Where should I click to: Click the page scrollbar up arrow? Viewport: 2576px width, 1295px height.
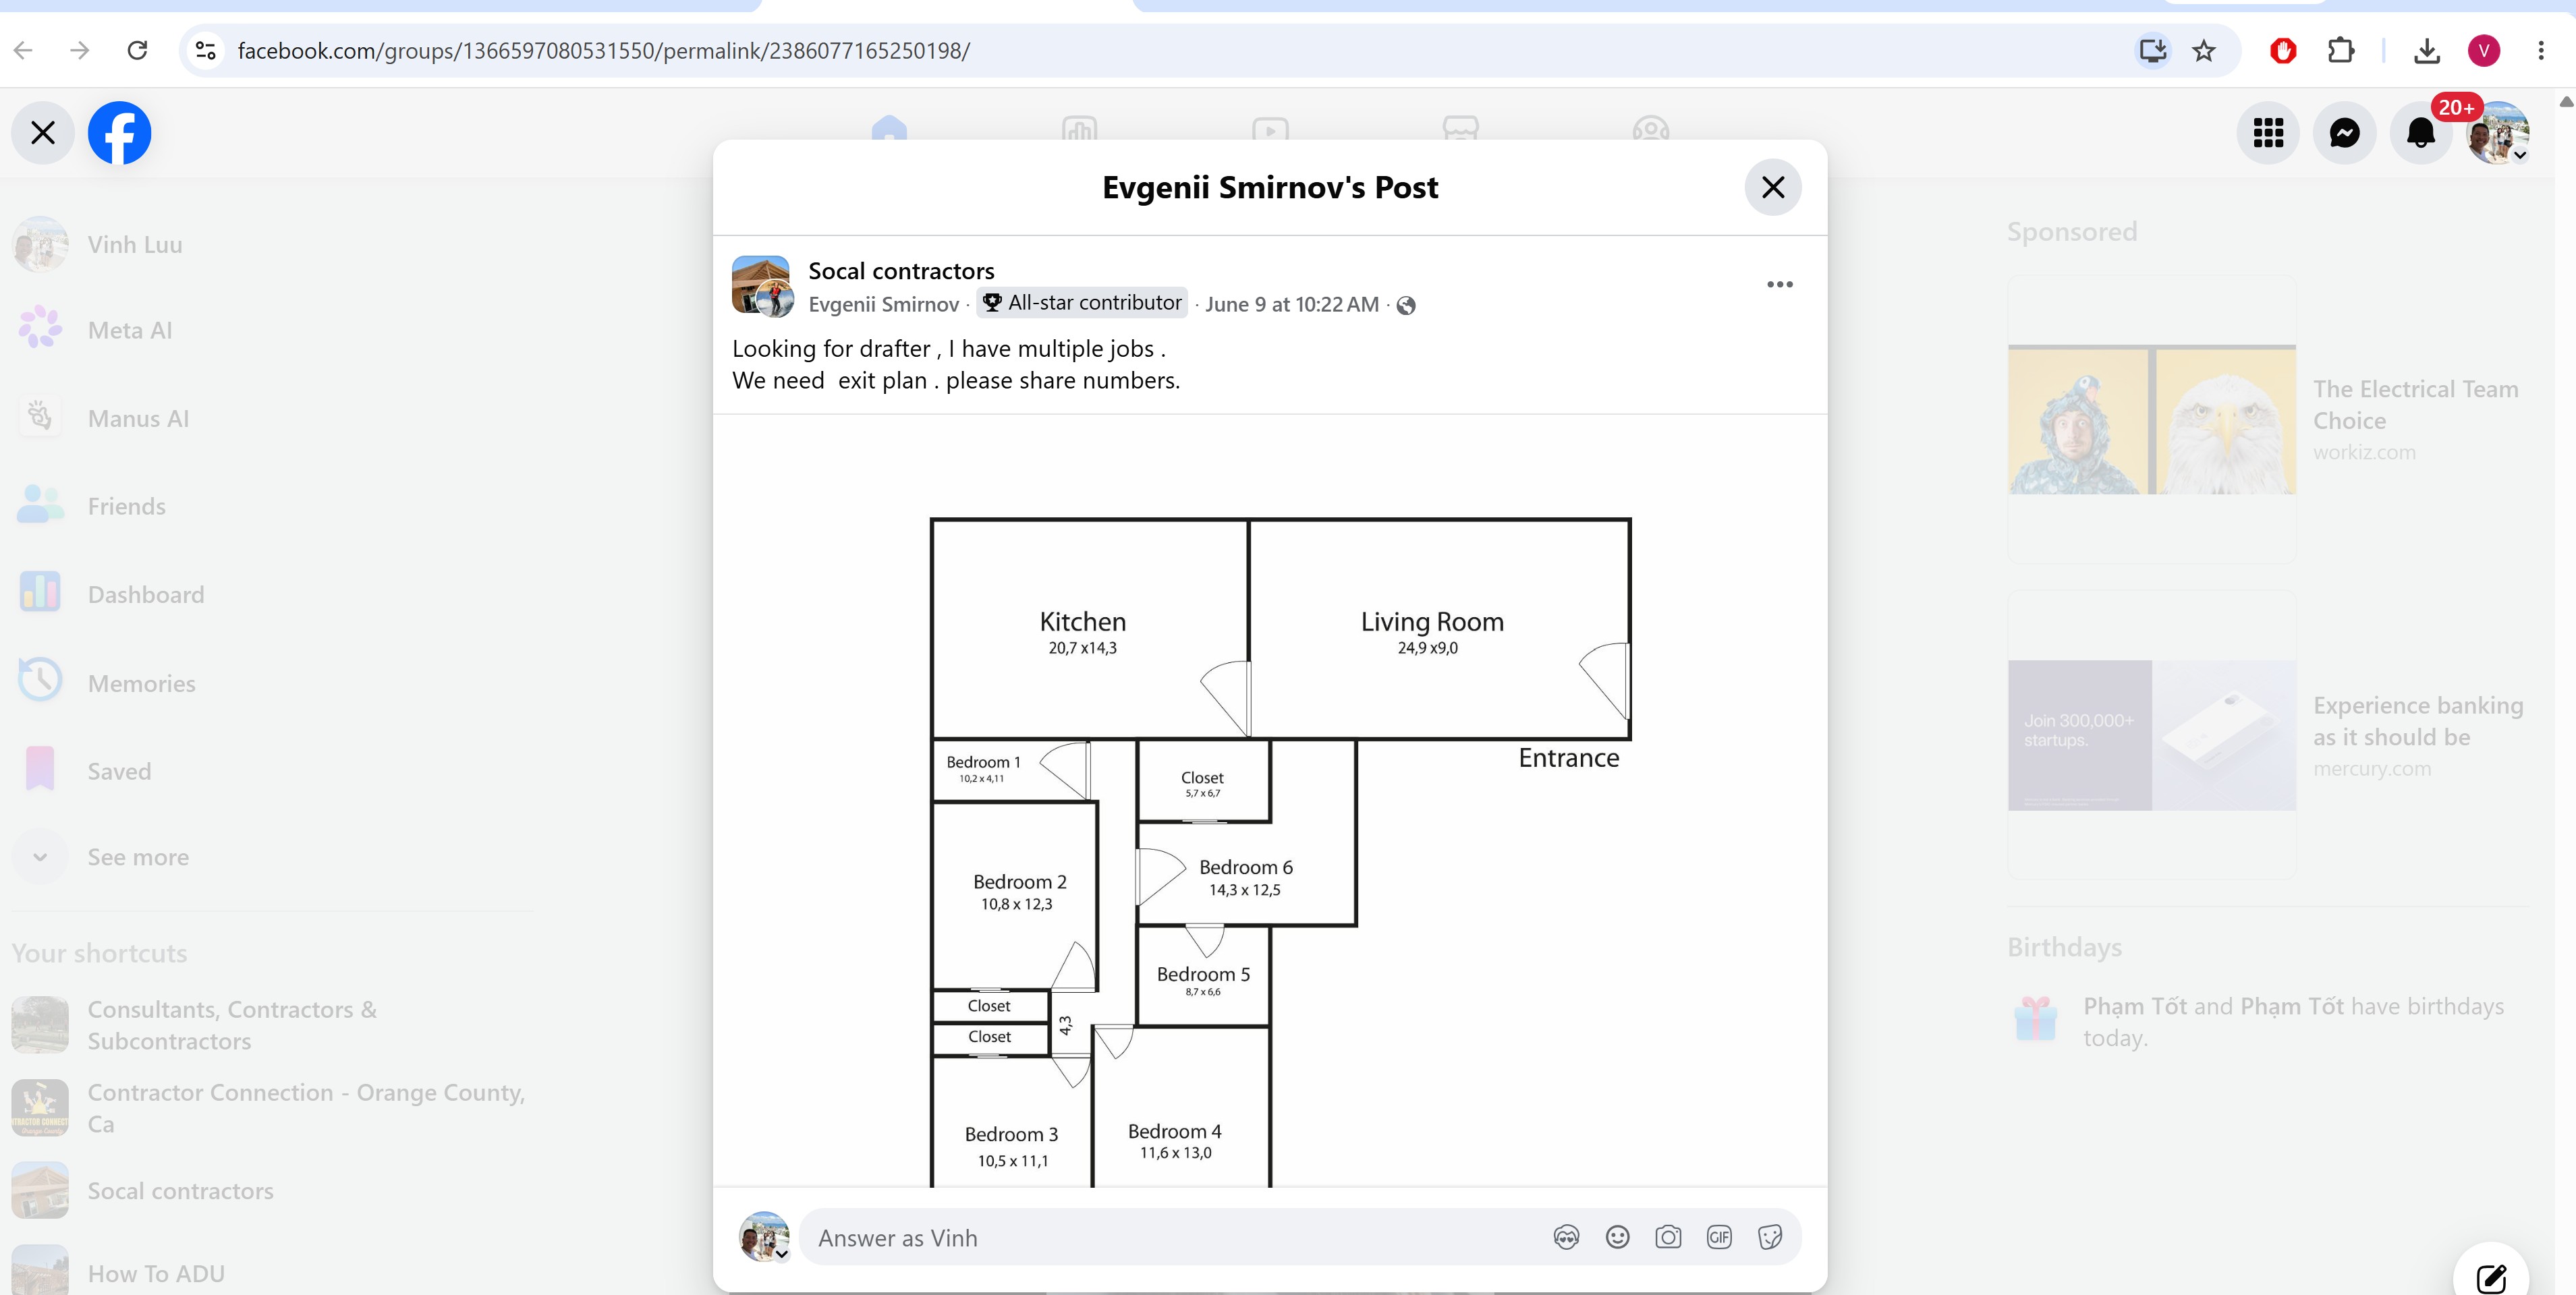(x=2566, y=101)
